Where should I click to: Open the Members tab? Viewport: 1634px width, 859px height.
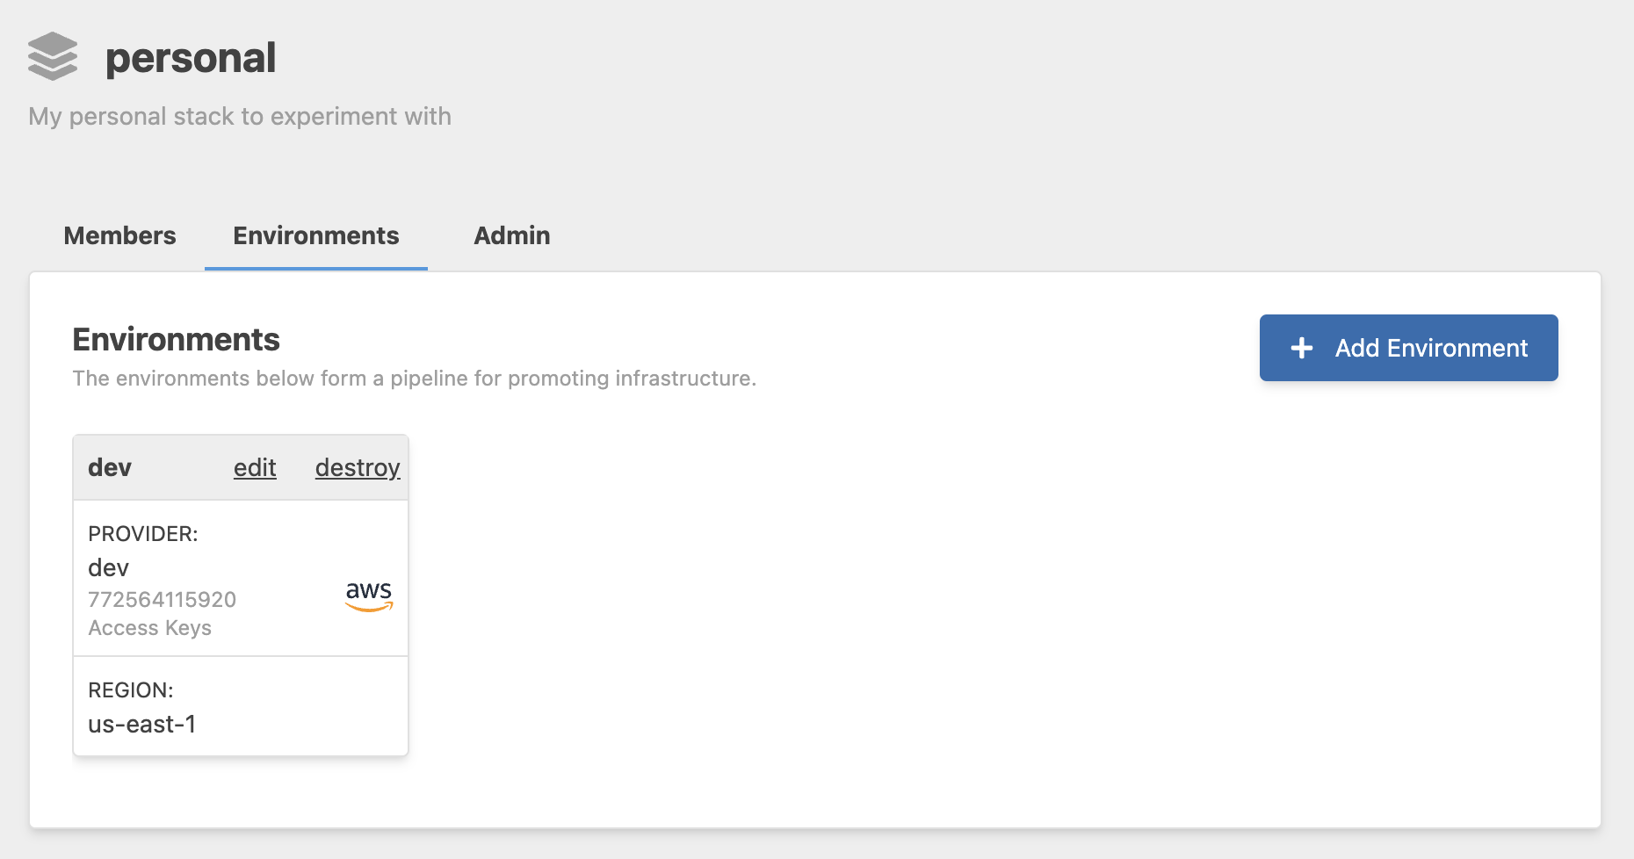[x=119, y=235]
